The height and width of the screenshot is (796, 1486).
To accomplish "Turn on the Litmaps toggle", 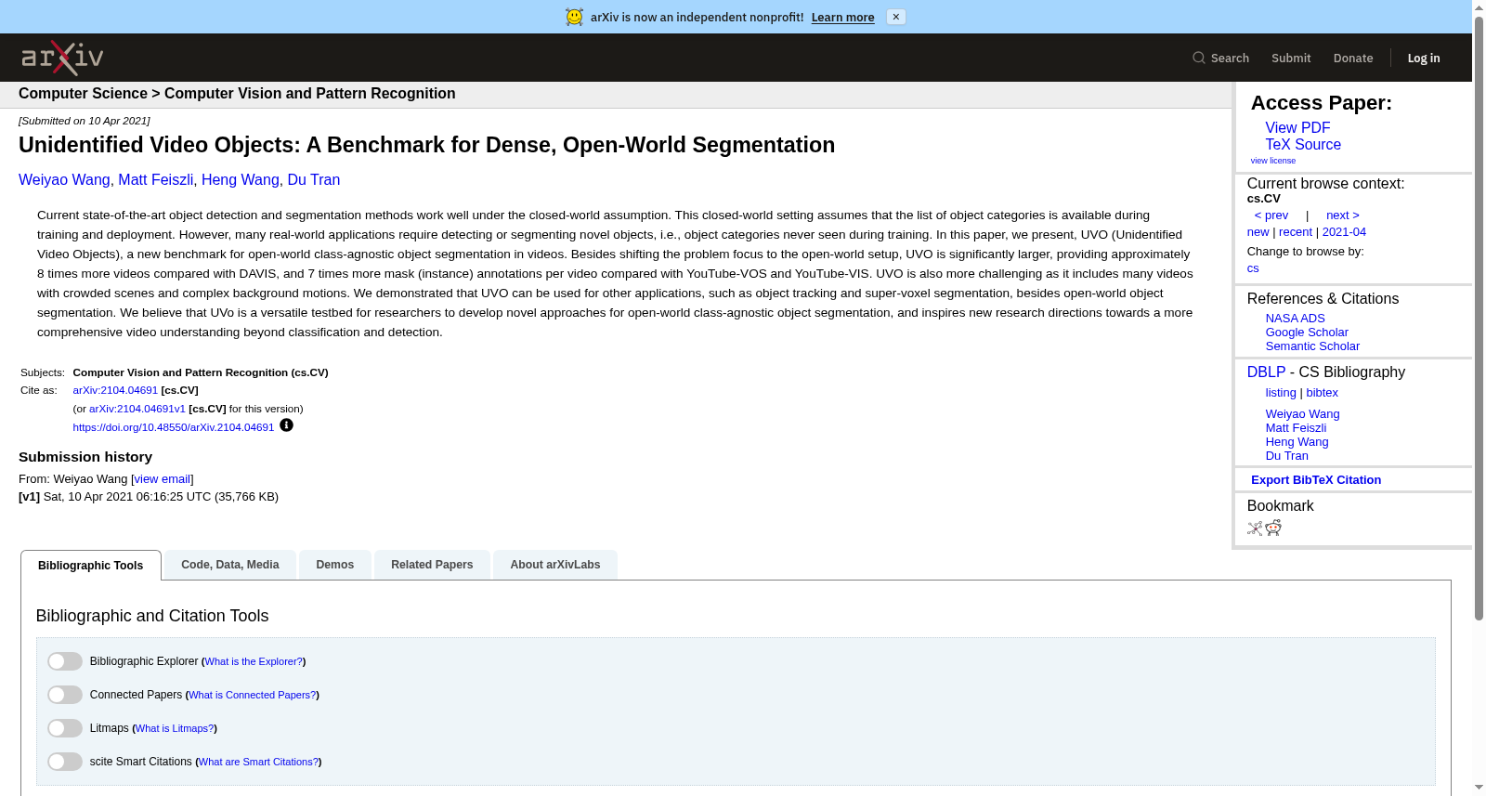I will click(x=65, y=728).
